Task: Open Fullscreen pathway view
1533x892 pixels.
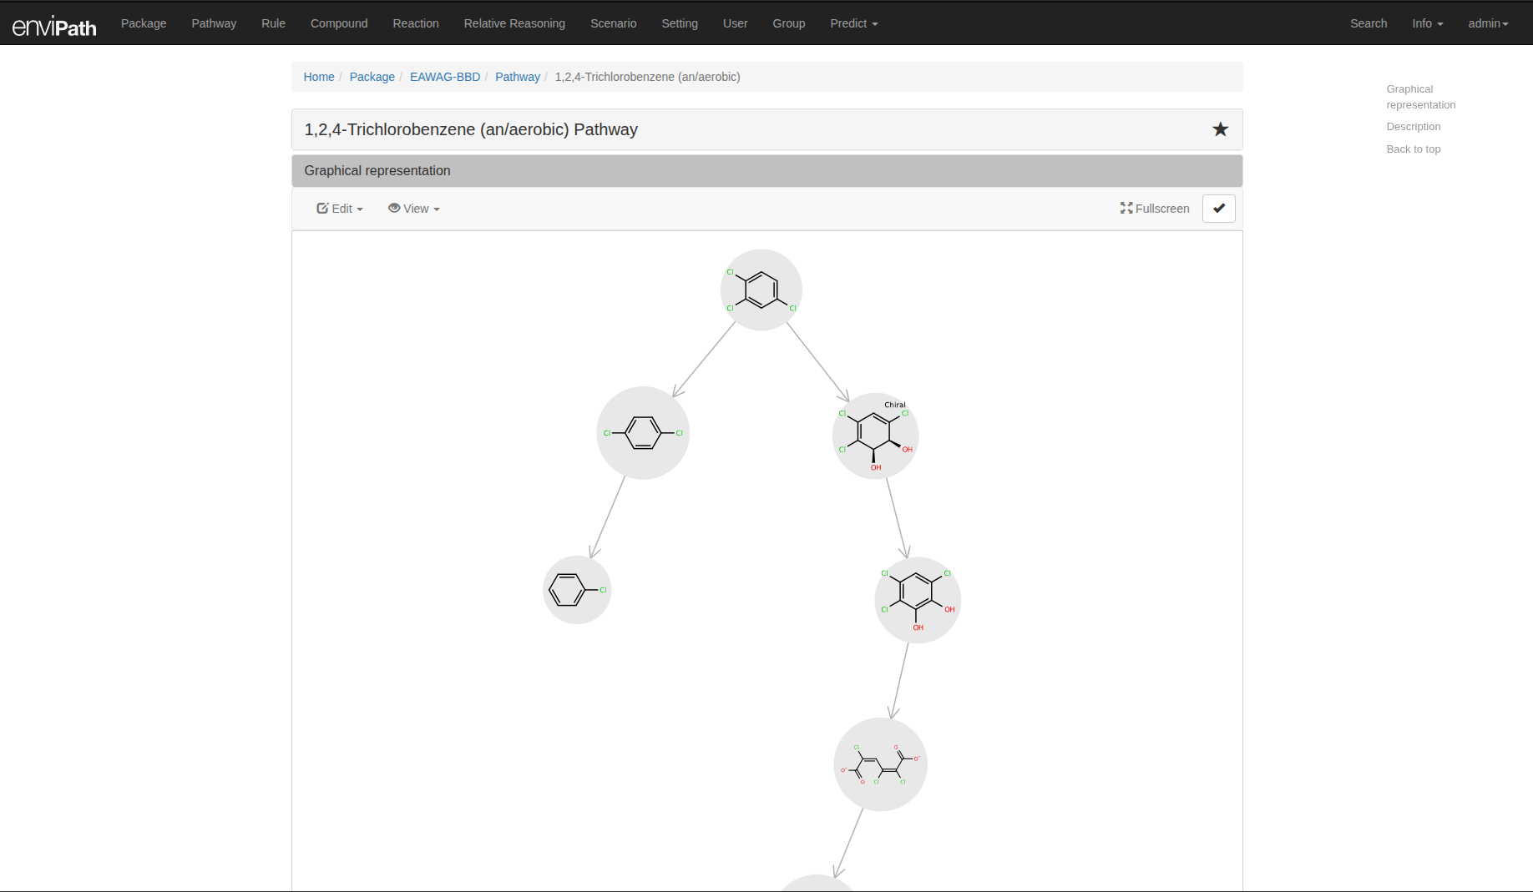Action: point(1155,209)
